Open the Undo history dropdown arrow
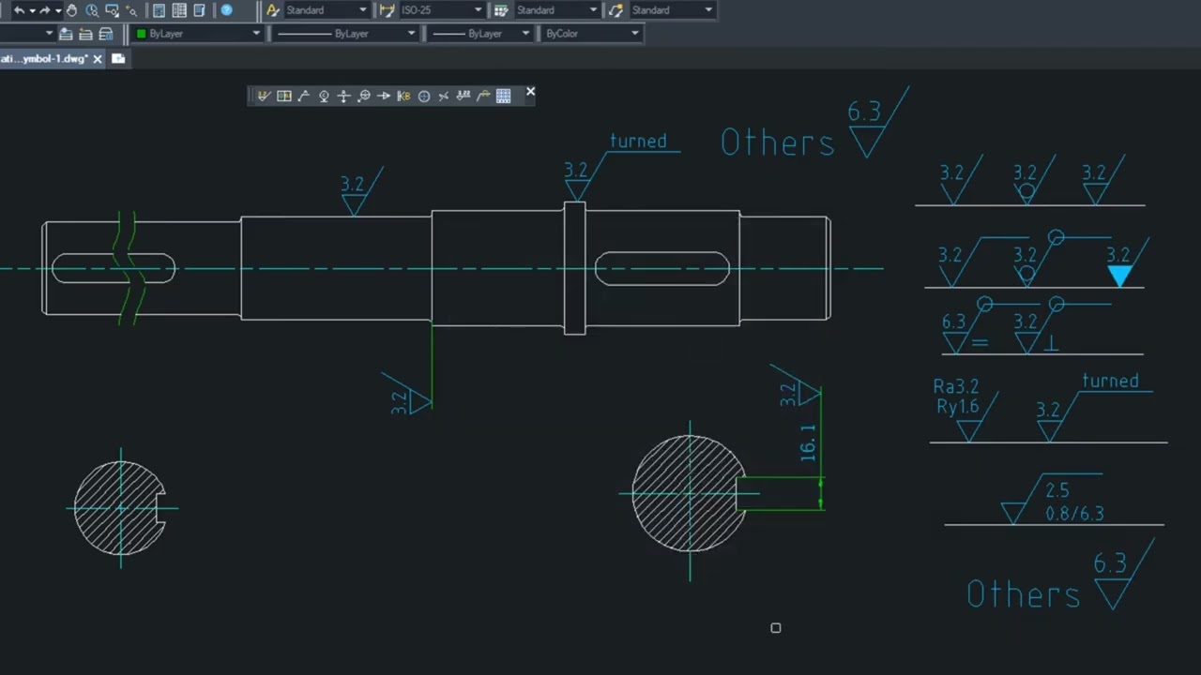The width and height of the screenshot is (1201, 675). pos(32,10)
